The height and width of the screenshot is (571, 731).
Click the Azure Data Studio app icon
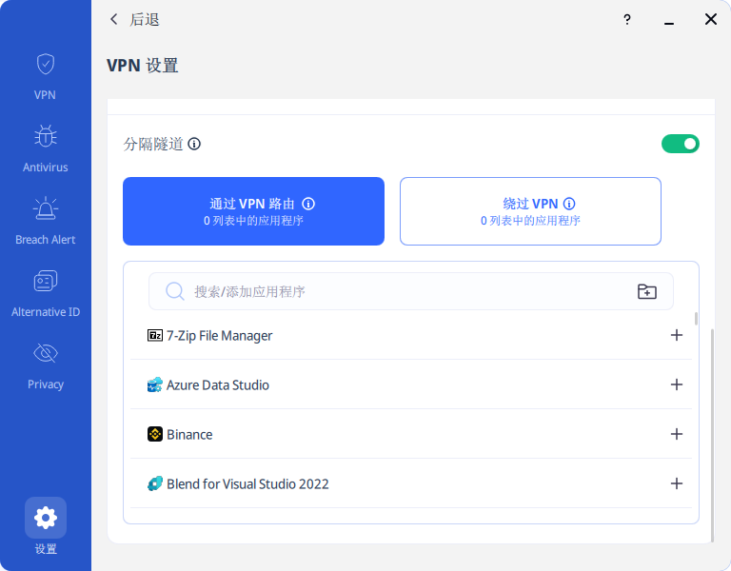pyautogui.click(x=155, y=384)
